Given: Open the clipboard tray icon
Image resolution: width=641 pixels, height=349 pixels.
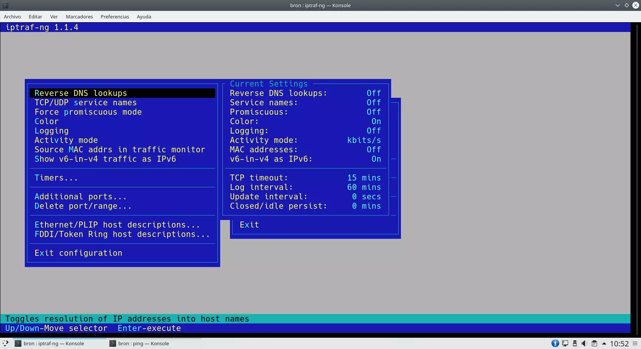Looking at the screenshot, I should click(594, 343).
